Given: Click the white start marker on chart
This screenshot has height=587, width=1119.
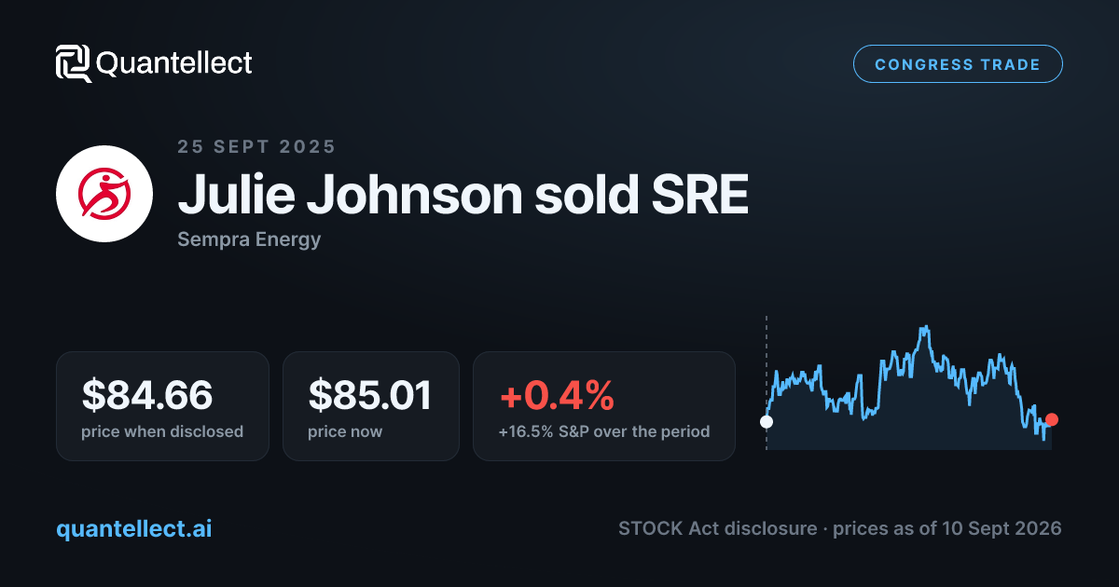Looking at the screenshot, I should (x=767, y=421).
